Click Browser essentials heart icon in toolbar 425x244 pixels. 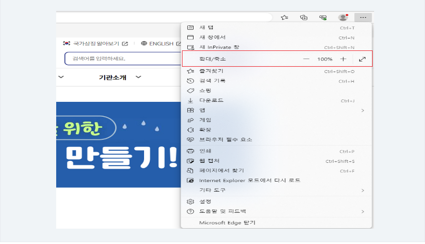point(323,17)
